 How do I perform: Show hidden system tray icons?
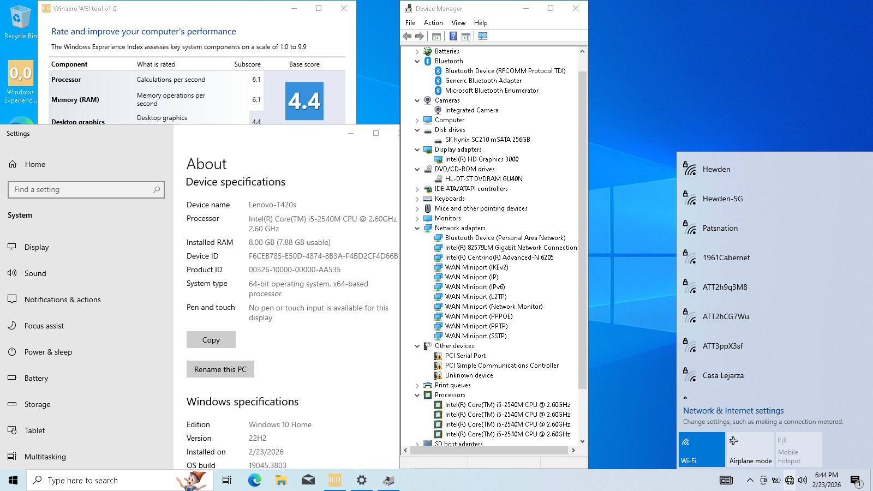coord(750,480)
